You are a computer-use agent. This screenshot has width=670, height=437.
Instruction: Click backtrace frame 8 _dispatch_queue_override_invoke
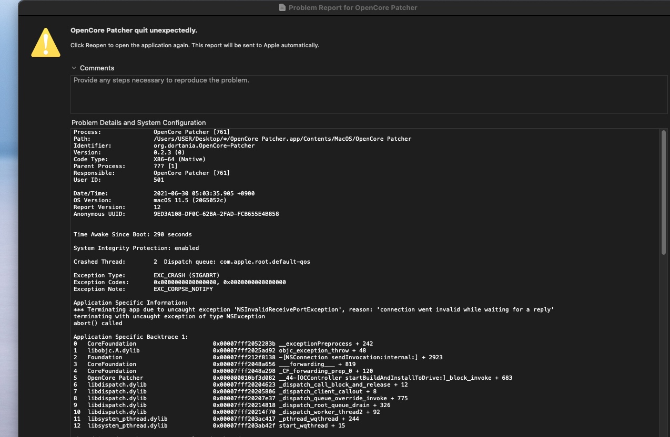(x=241, y=398)
